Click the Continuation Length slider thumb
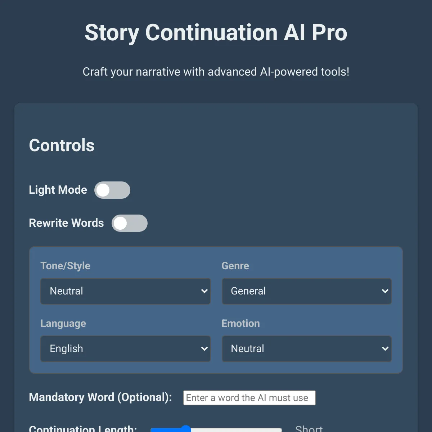 tap(185, 429)
